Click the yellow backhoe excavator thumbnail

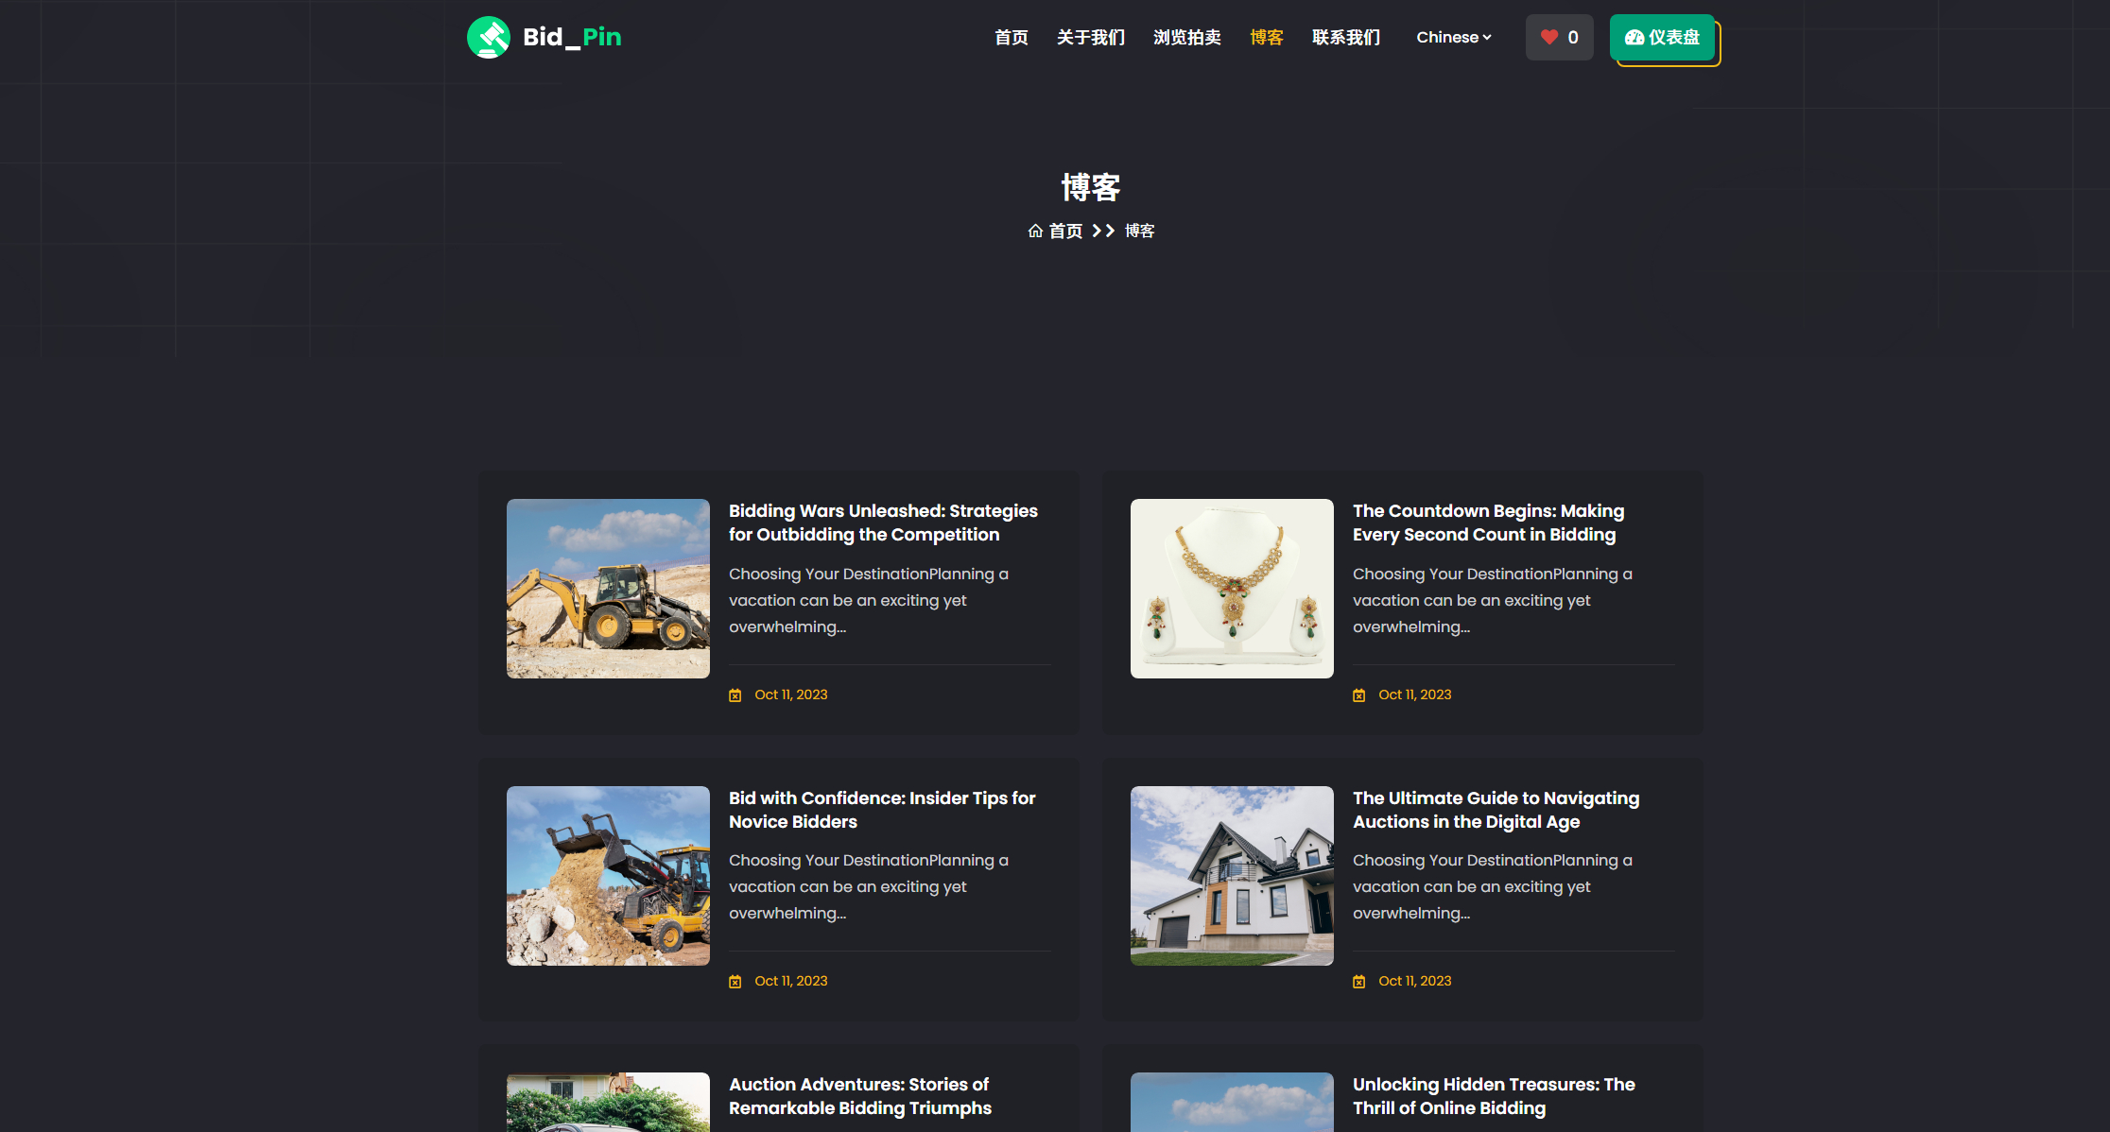[x=608, y=589]
